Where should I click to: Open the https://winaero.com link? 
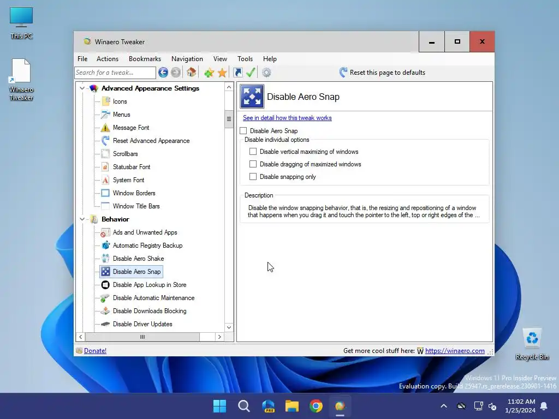[455, 351]
